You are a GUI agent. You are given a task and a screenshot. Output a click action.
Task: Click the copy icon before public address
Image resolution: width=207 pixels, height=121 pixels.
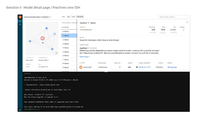click(x=137, y=67)
